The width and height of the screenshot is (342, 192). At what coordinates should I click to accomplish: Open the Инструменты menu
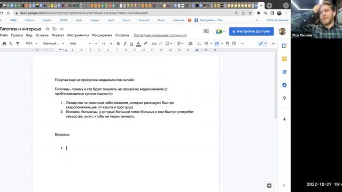(78, 35)
